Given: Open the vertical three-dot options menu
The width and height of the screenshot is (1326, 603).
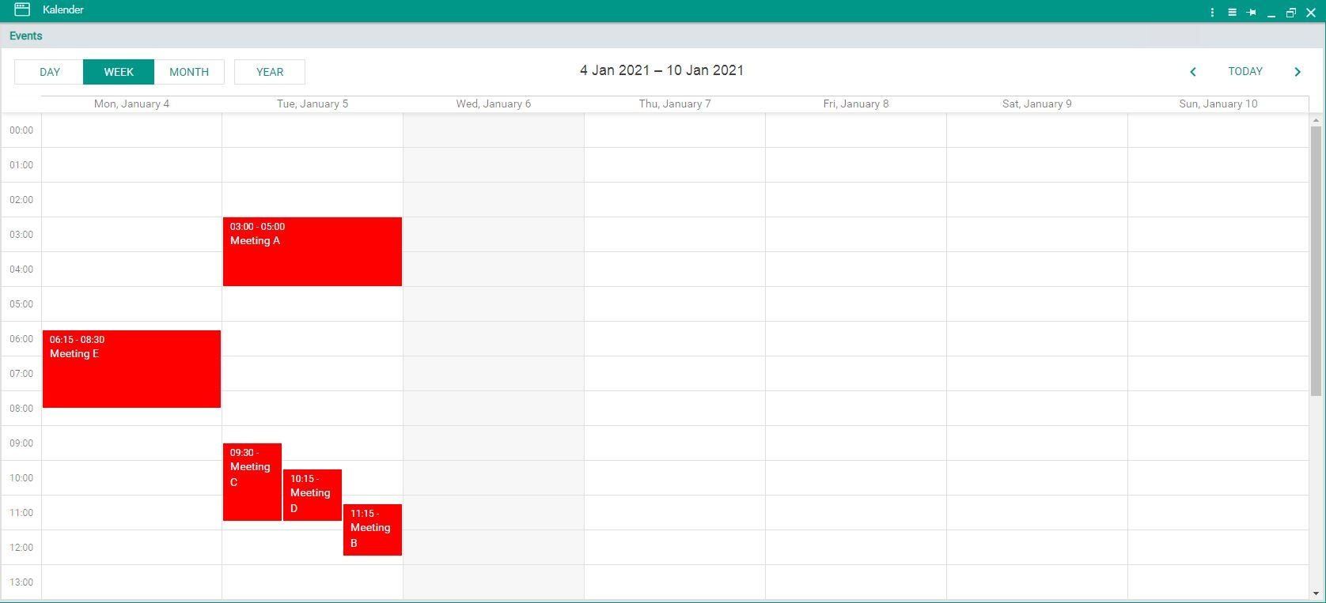Looking at the screenshot, I should [1212, 13].
